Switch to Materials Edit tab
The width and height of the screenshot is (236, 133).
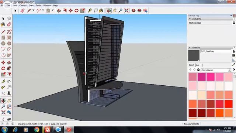click(198, 65)
